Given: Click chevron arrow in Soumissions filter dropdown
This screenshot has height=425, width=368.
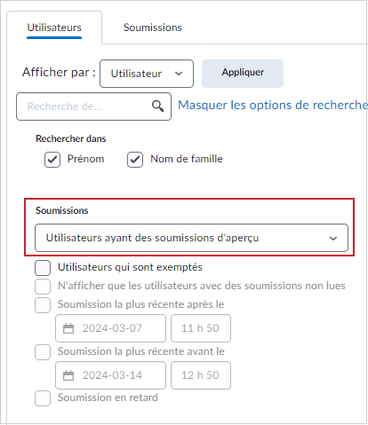Looking at the screenshot, I should point(333,239).
